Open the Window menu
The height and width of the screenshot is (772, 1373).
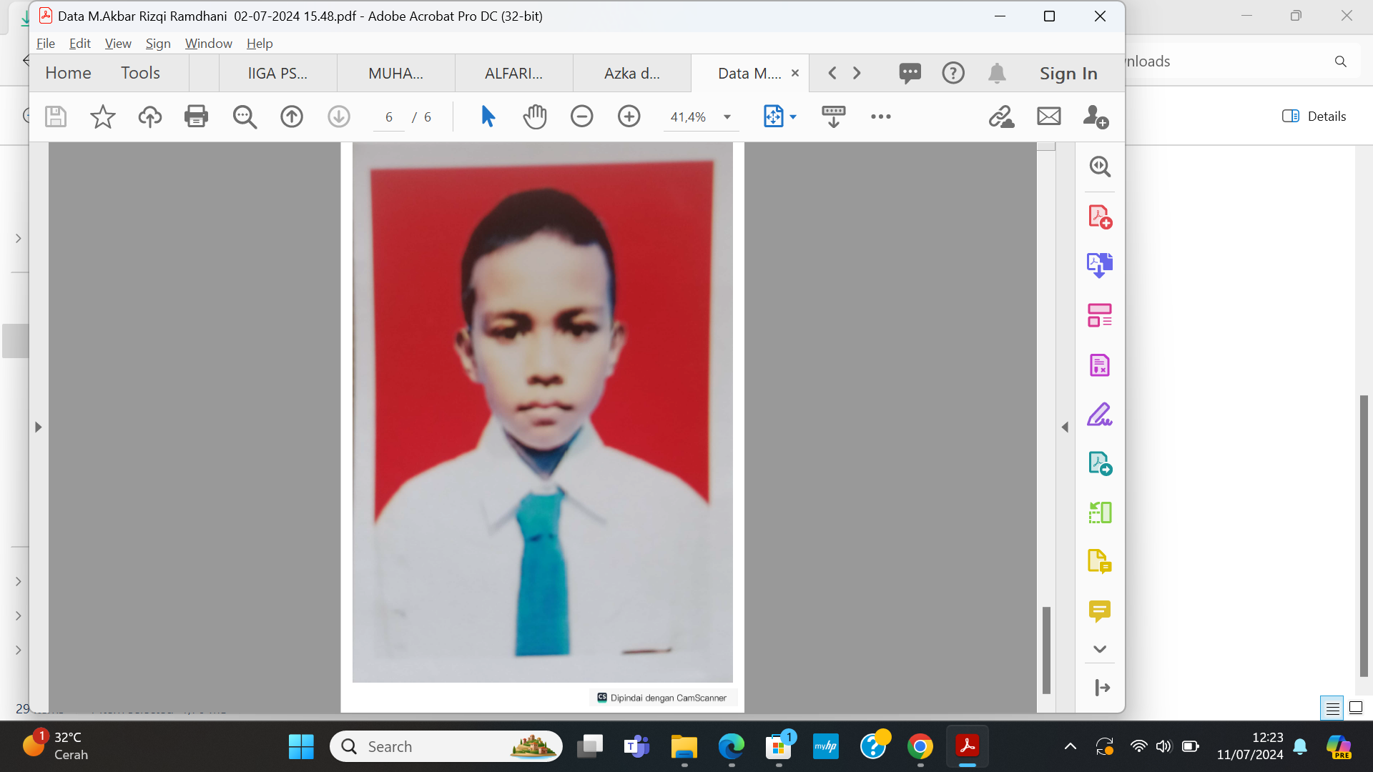tap(208, 44)
